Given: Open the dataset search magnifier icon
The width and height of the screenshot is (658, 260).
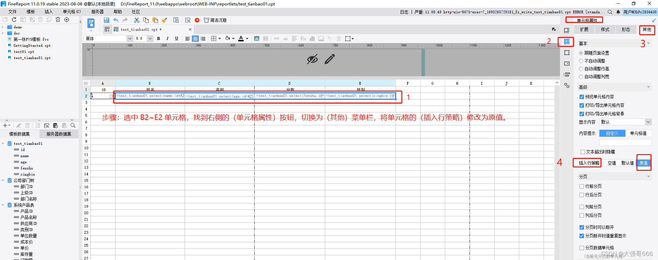Looking at the screenshot, I should pyautogui.click(x=73, y=125).
